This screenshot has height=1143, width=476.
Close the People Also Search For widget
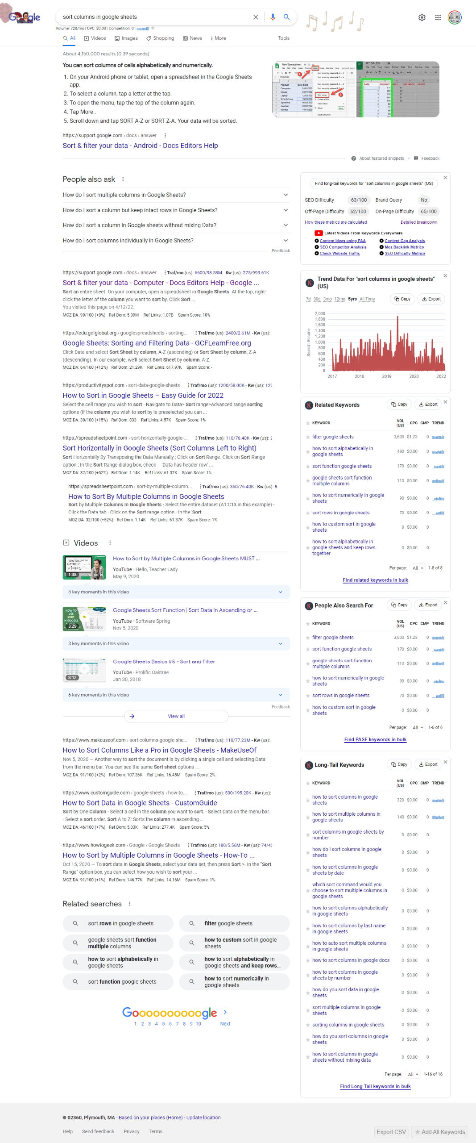pyautogui.click(x=445, y=603)
